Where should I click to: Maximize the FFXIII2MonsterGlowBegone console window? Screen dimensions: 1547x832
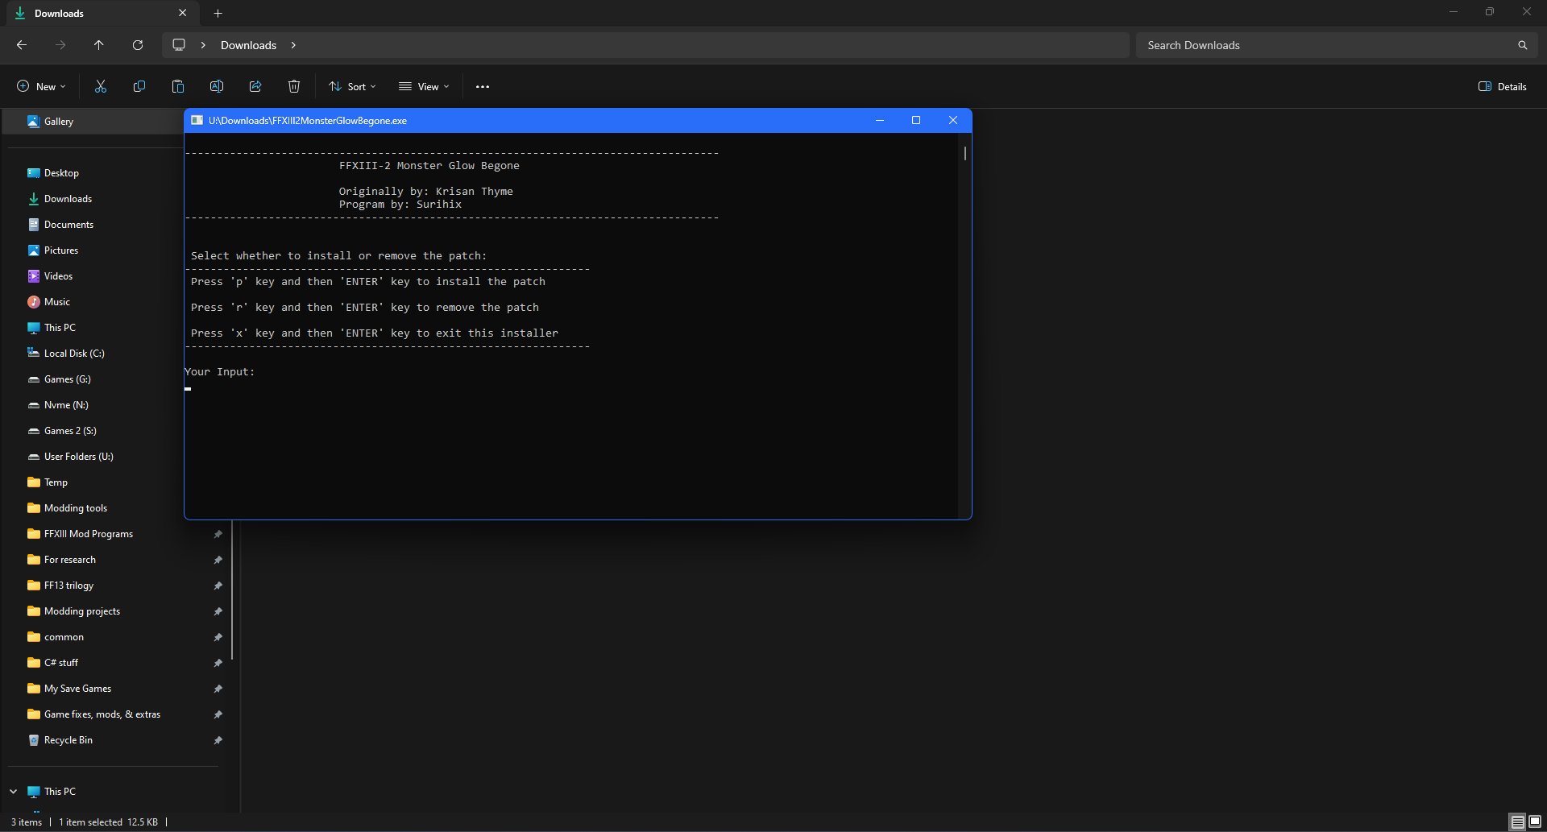coord(916,120)
